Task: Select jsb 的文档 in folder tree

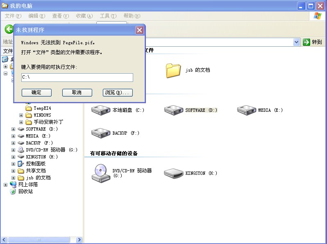Action: coord(38,178)
